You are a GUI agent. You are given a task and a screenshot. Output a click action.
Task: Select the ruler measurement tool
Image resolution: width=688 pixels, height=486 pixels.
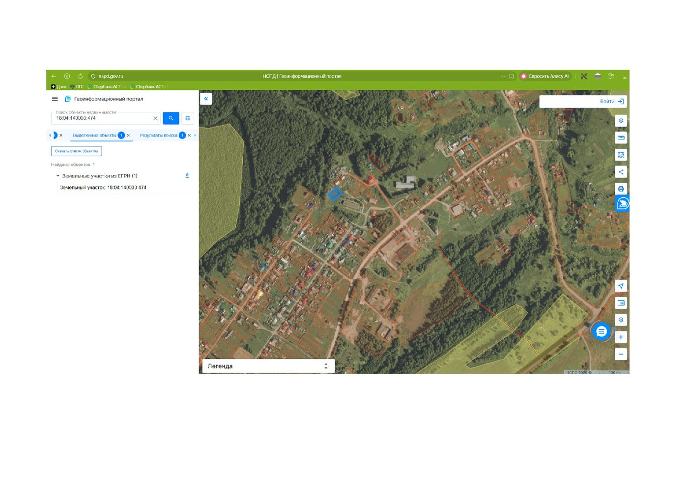click(621, 138)
